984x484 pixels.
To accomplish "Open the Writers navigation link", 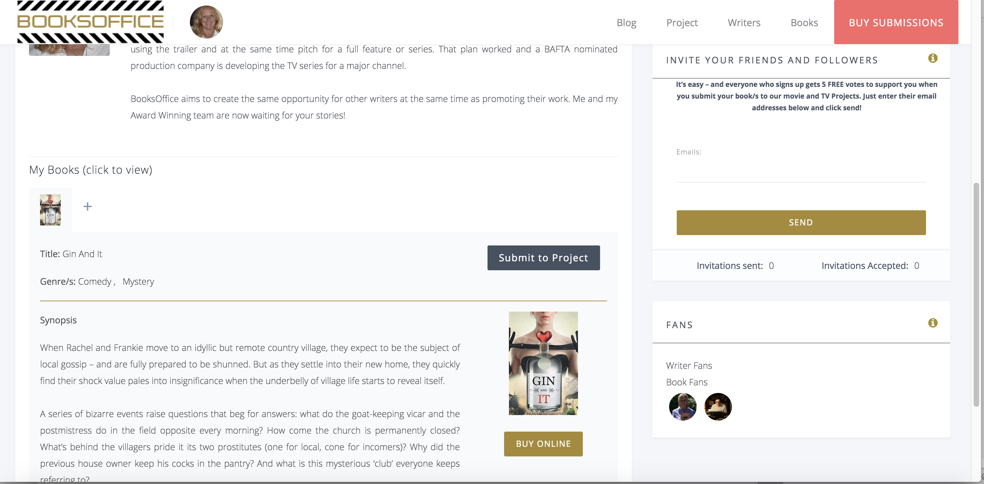I will coord(744,22).
